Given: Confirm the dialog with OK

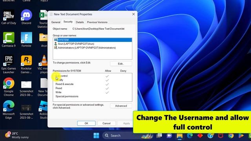Looking at the screenshot, I should [x=86, y=123].
